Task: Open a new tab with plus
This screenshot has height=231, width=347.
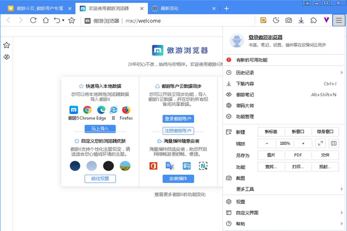Action: coord(226,9)
